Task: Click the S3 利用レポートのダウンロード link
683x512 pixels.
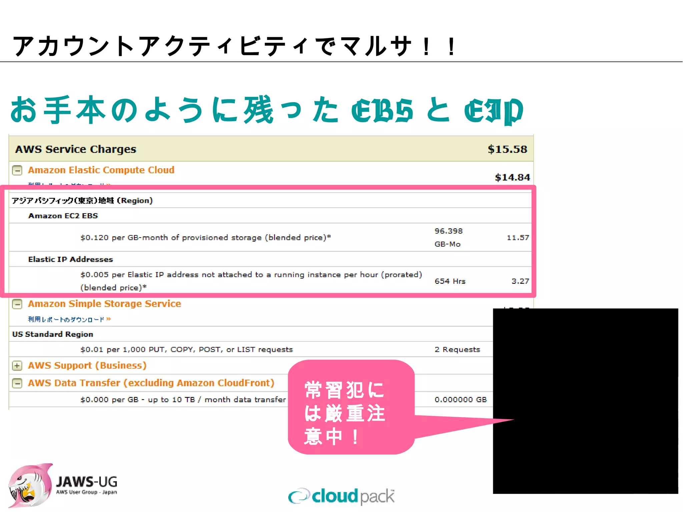Action: (x=69, y=319)
